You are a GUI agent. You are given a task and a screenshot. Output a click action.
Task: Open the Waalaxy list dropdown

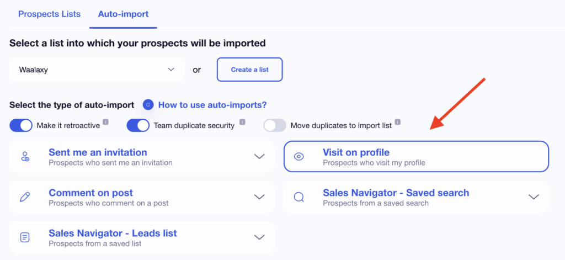coord(97,70)
